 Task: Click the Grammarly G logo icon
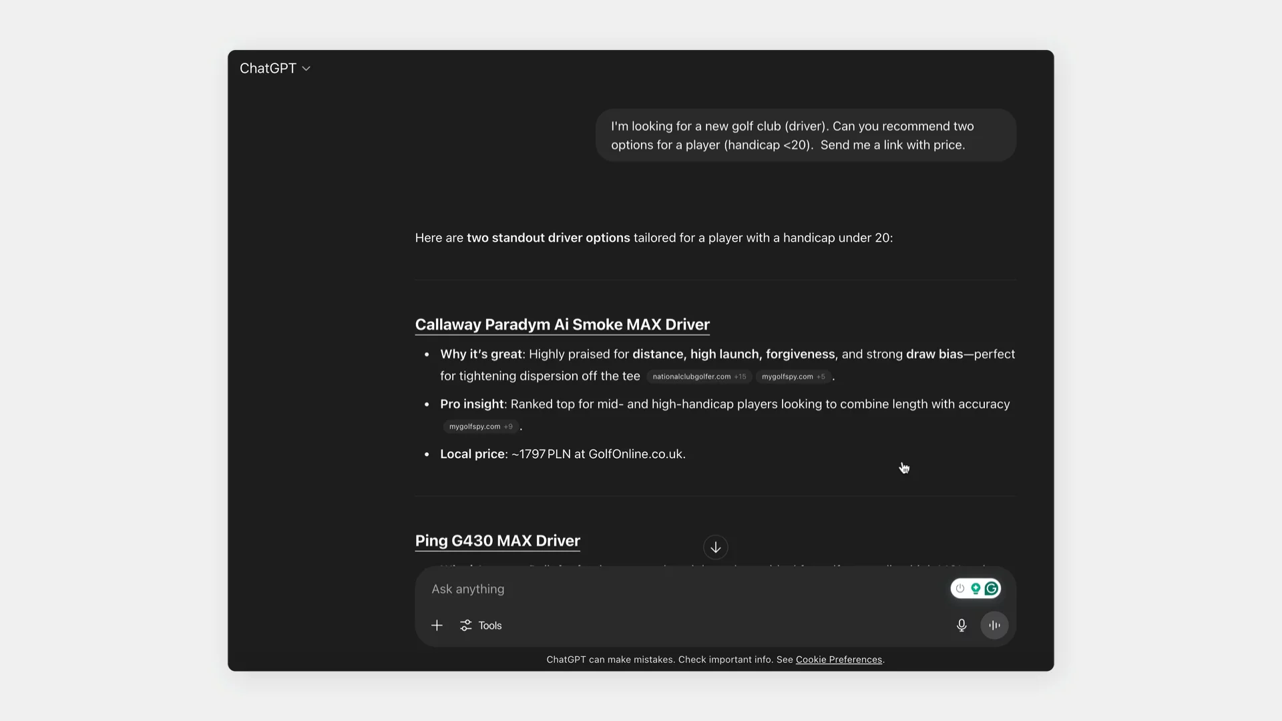[992, 589]
